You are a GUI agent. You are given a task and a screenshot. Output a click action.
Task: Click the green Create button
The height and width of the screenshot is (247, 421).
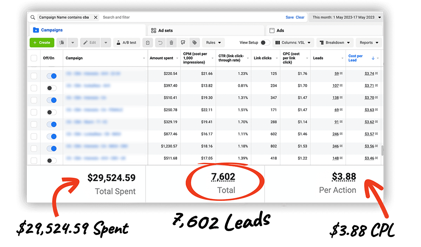click(x=42, y=42)
